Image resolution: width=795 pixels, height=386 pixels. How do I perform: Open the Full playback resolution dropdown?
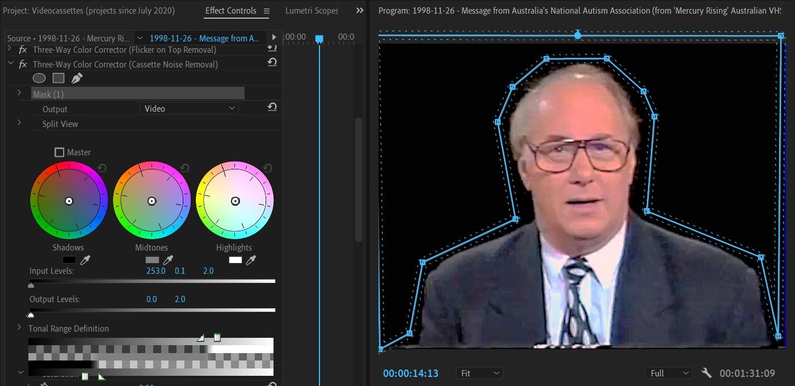668,373
